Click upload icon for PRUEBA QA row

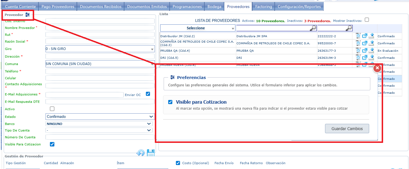(371, 51)
